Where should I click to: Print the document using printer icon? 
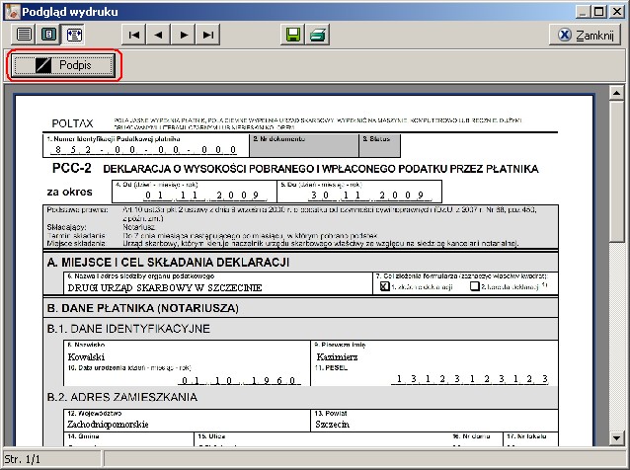coord(318,34)
